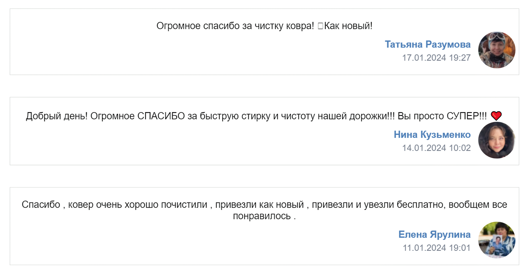Click the timestamp 17.01.2024 19:27

pyautogui.click(x=436, y=58)
